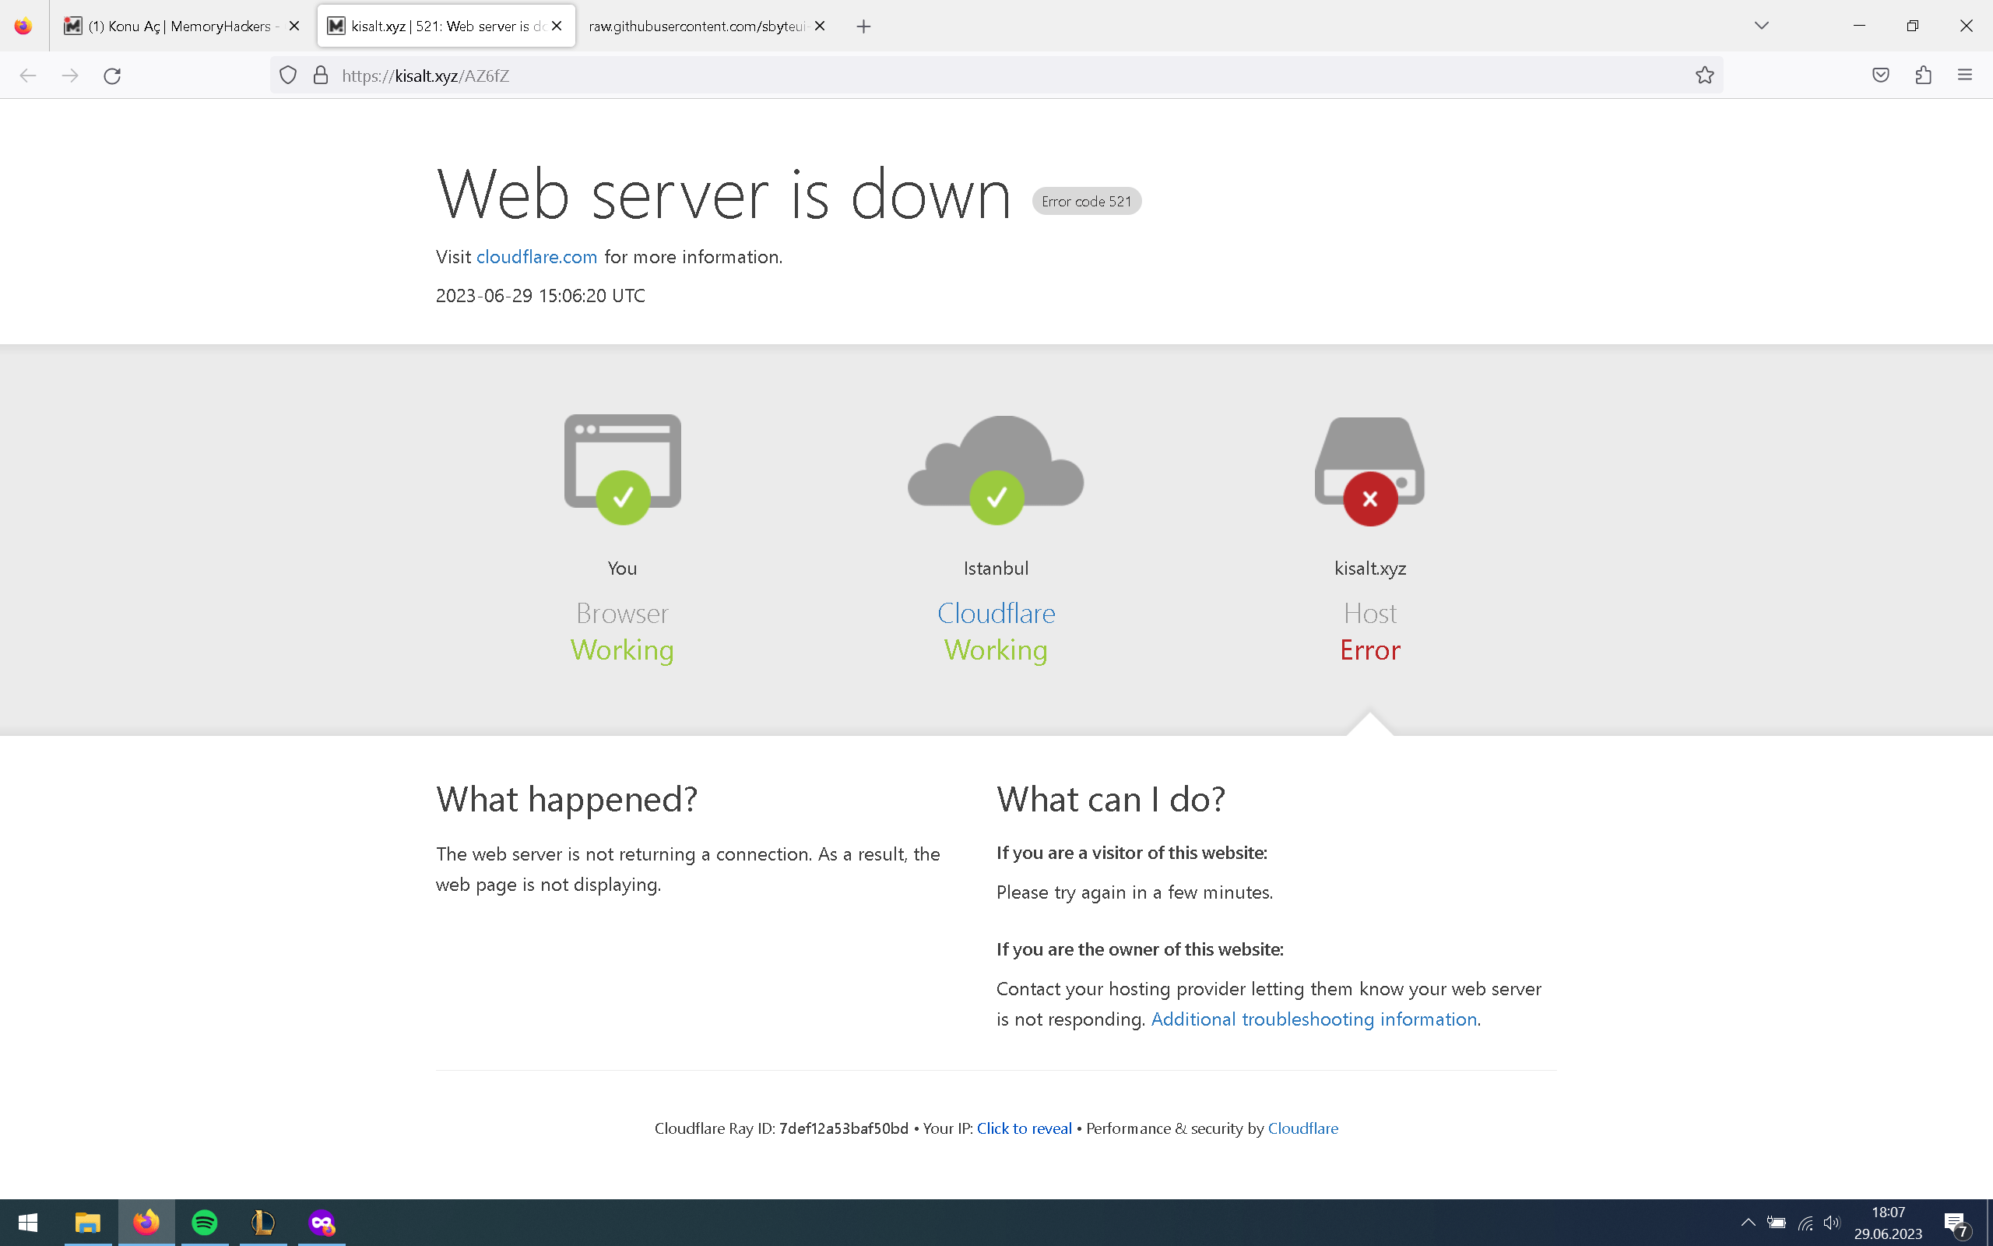Click the Error code 521 badge
This screenshot has height=1246, width=1993.
tap(1086, 201)
